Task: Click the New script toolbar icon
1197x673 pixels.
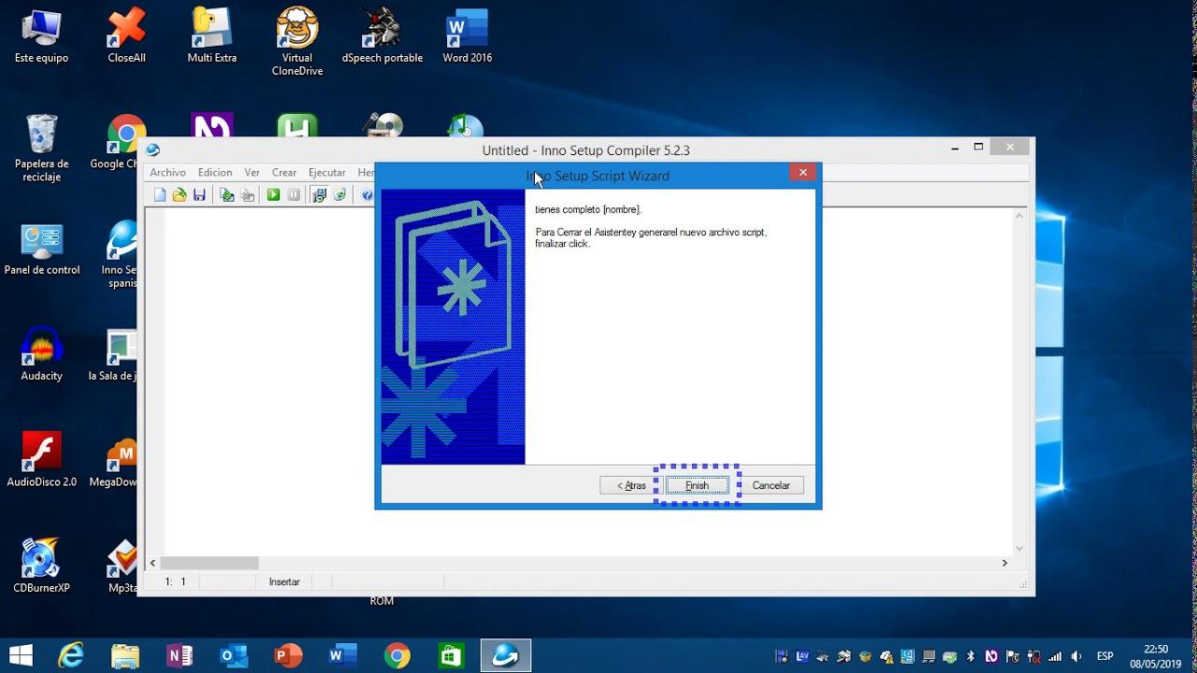Action: [x=160, y=194]
